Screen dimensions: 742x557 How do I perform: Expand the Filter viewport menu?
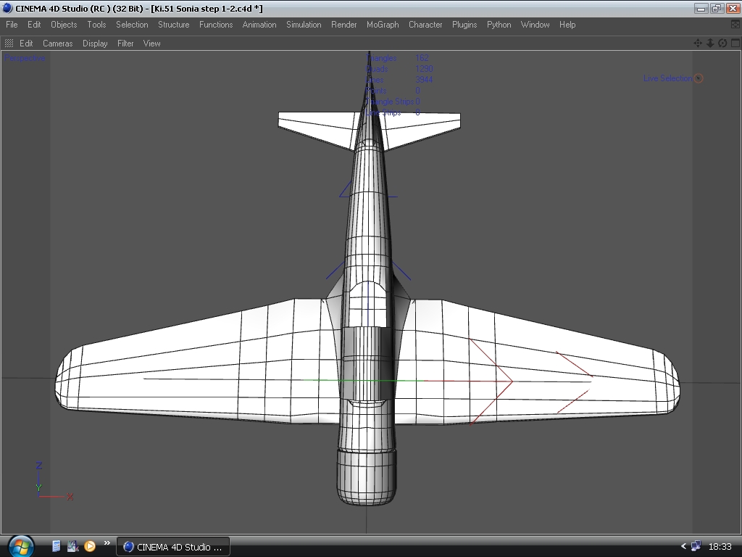125,44
